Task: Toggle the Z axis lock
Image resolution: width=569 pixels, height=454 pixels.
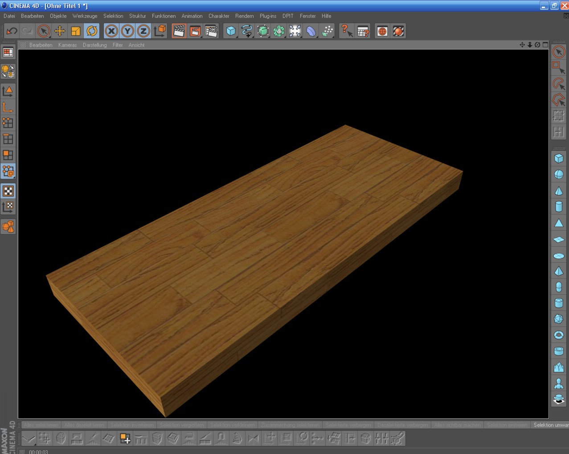Action: tap(143, 31)
